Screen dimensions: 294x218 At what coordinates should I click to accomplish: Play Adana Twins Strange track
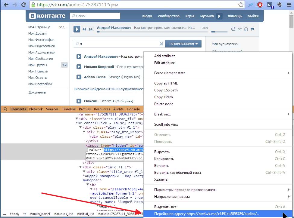79,77
